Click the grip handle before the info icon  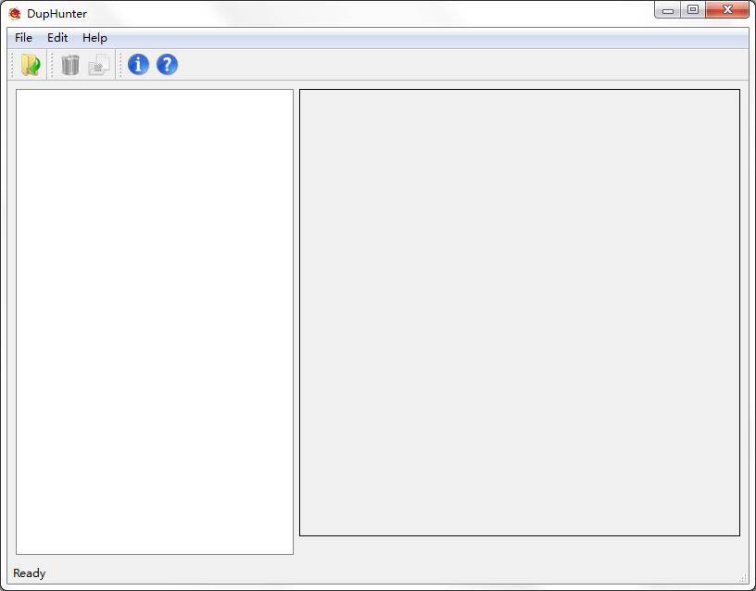[120, 65]
